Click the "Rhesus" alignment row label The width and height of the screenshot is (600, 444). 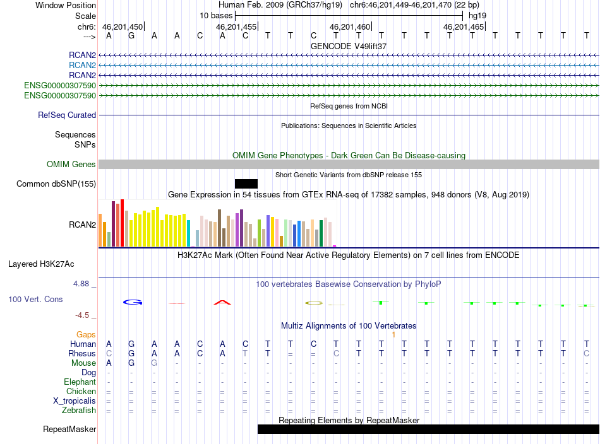(x=82, y=353)
